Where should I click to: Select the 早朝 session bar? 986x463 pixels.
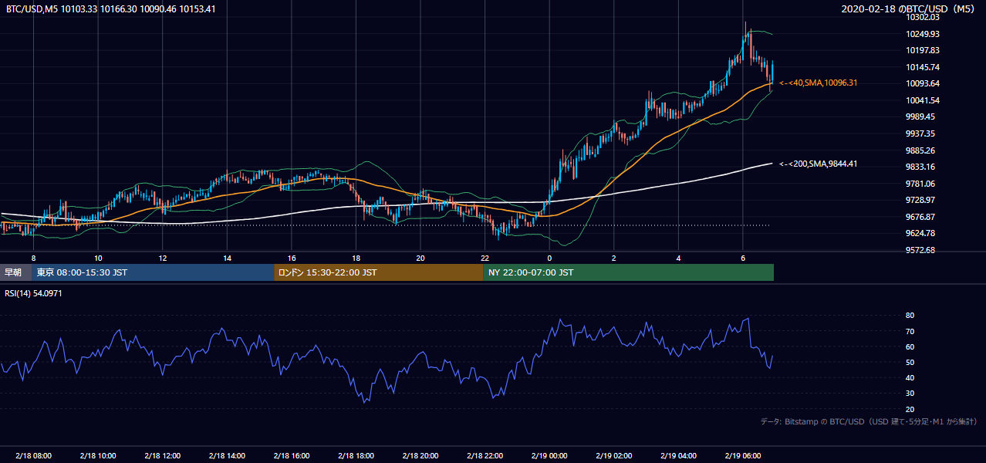point(16,272)
